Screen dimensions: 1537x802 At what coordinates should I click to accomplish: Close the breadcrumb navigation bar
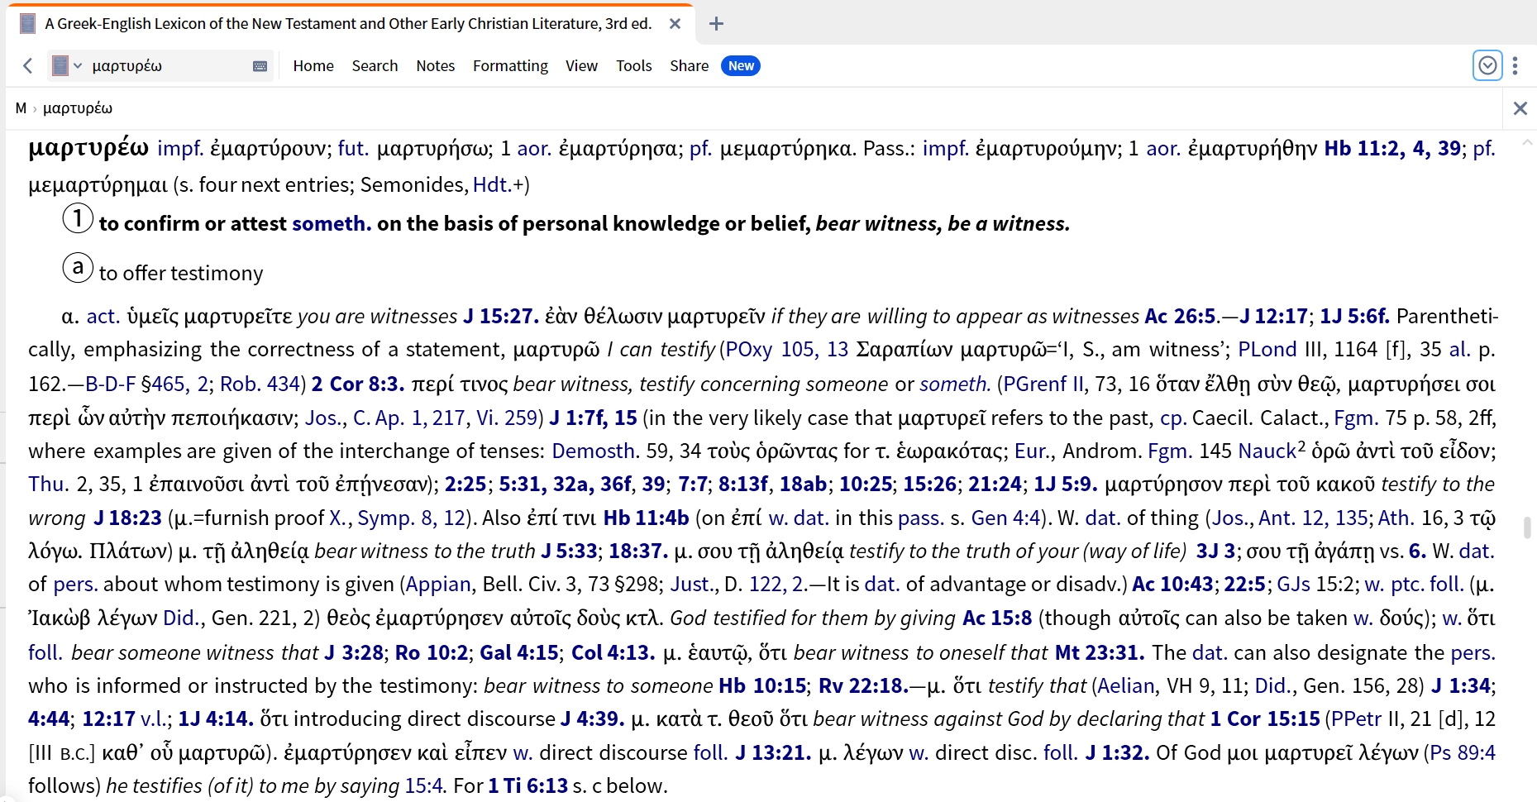point(1520,108)
